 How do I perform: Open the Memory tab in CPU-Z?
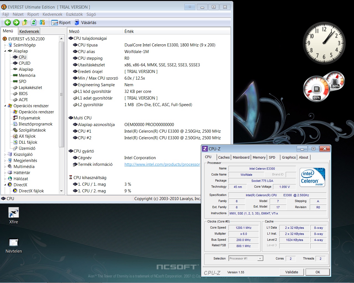point(259,157)
